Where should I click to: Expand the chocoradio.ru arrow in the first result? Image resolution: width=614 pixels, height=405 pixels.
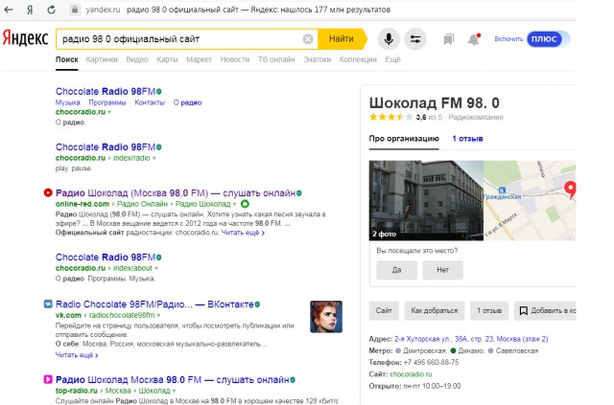point(109,112)
